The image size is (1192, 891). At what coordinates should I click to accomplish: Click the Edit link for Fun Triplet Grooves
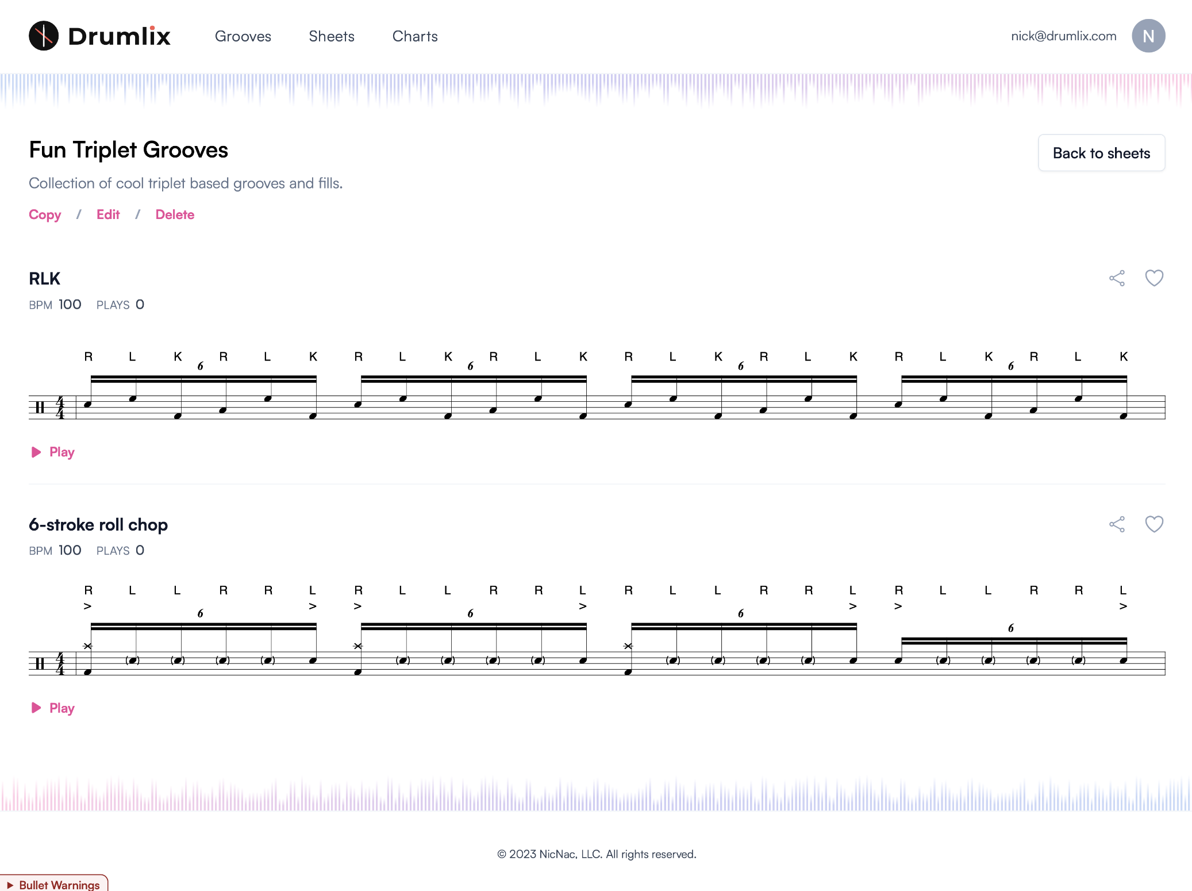pyautogui.click(x=107, y=215)
